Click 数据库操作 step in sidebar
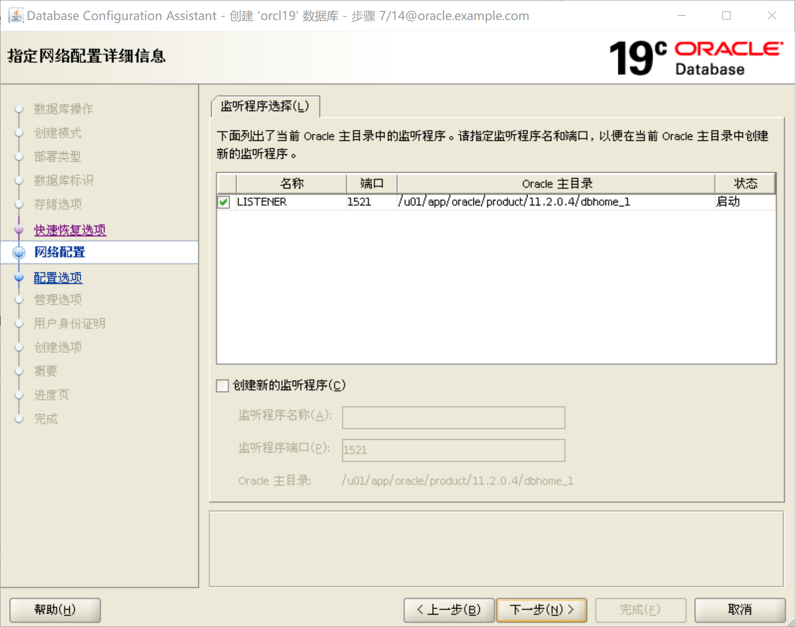Image resolution: width=795 pixels, height=627 pixels. click(63, 109)
